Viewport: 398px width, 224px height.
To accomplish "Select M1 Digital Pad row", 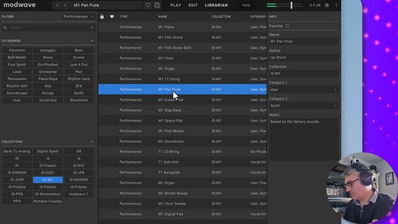I will coord(182,214).
